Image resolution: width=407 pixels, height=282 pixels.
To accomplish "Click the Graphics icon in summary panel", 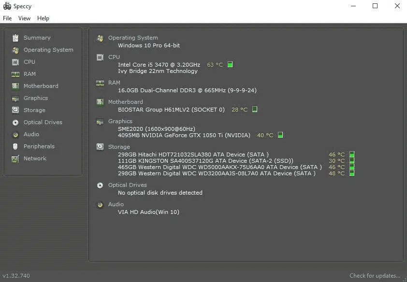I will 100,122.
